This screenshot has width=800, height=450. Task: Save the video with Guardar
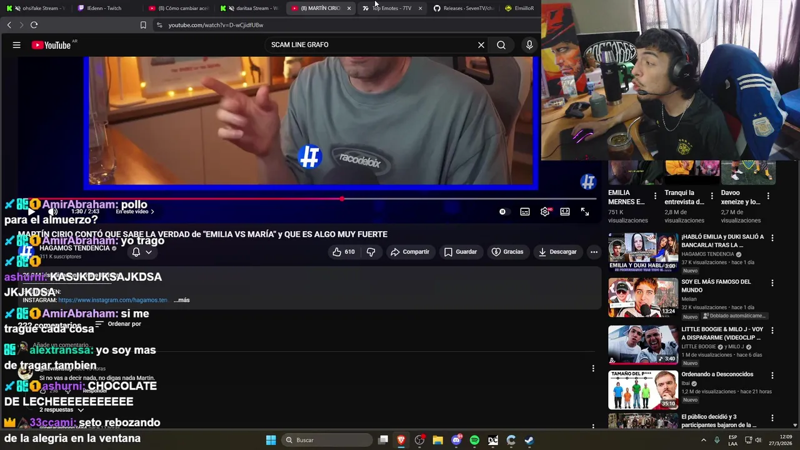[x=461, y=252]
